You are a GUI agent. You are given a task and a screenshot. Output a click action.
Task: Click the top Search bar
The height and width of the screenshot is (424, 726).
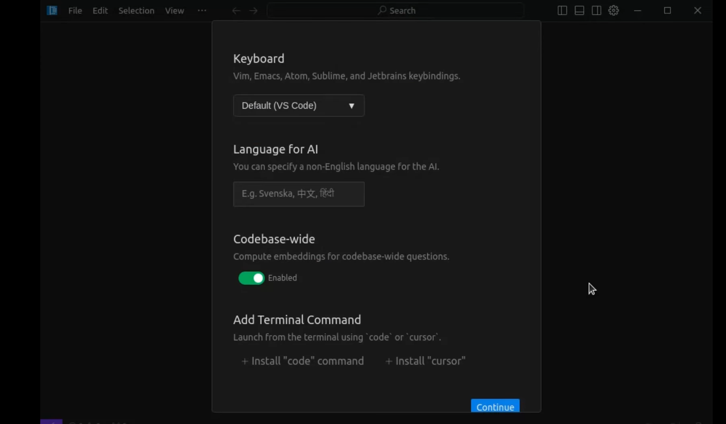pos(395,10)
